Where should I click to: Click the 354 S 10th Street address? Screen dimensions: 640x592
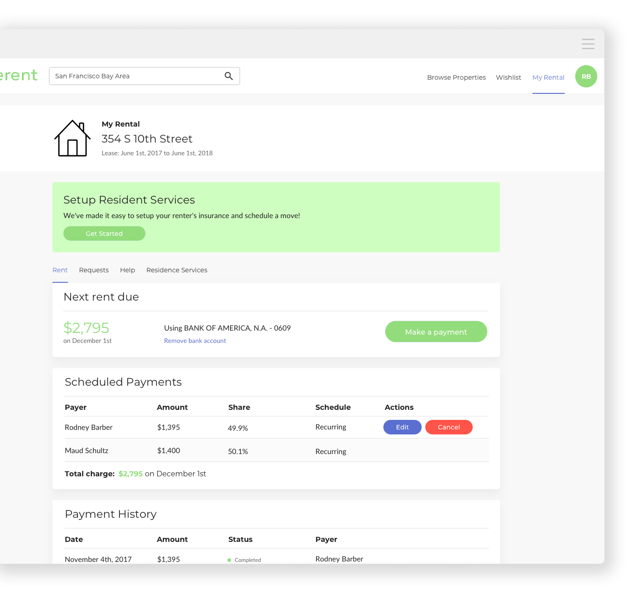point(147,139)
